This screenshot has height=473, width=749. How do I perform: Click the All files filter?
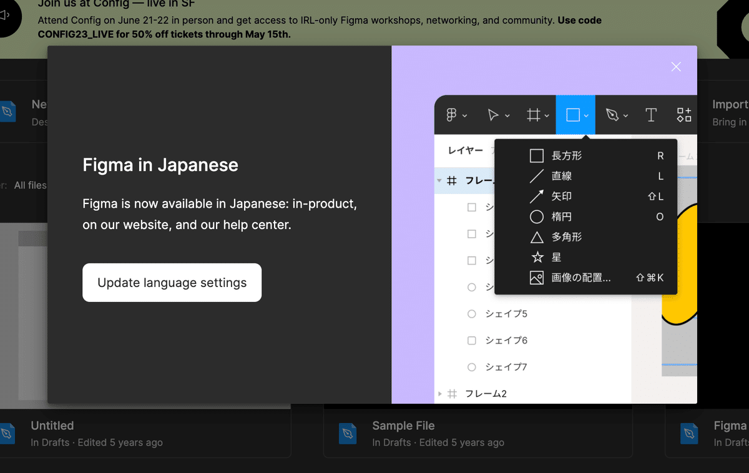point(30,185)
